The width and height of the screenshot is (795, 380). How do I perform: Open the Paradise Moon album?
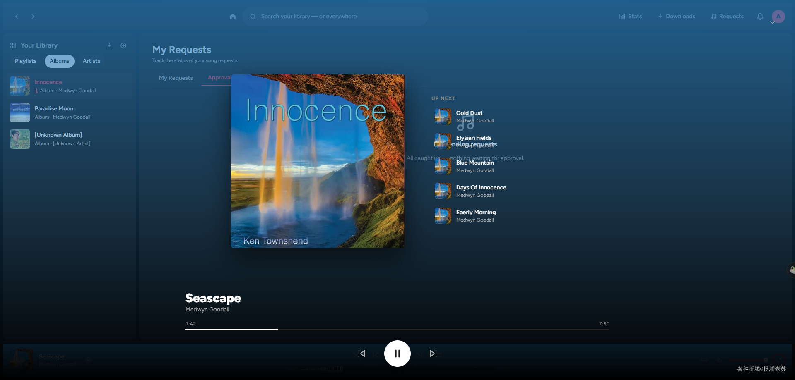pyautogui.click(x=70, y=112)
